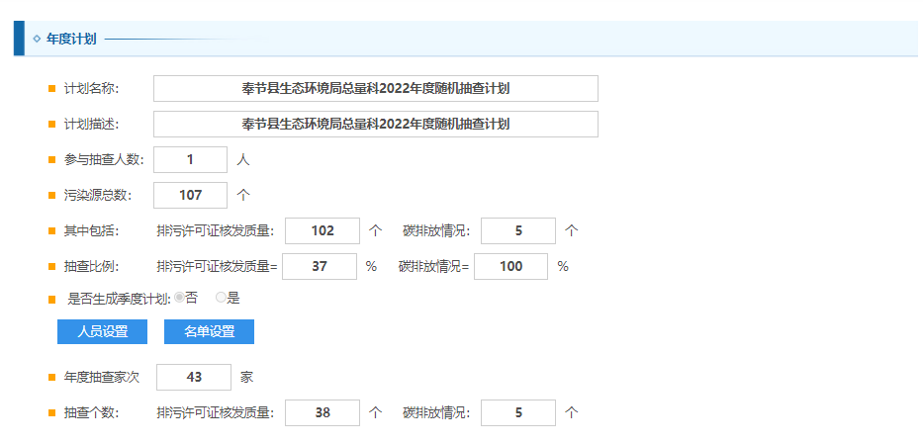The width and height of the screenshot is (923, 444).
Task: Click the 计划名称: label
Action: [92, 89]
